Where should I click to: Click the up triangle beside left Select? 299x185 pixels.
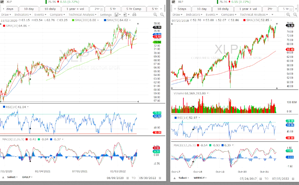click(x=3, y=177)
